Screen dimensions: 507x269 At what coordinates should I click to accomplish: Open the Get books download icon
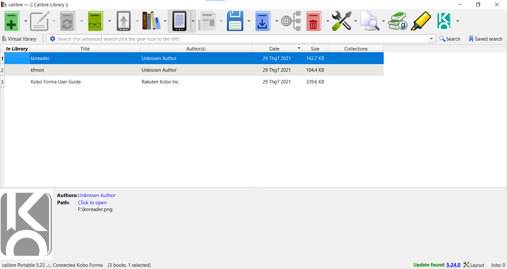(263, 21)
